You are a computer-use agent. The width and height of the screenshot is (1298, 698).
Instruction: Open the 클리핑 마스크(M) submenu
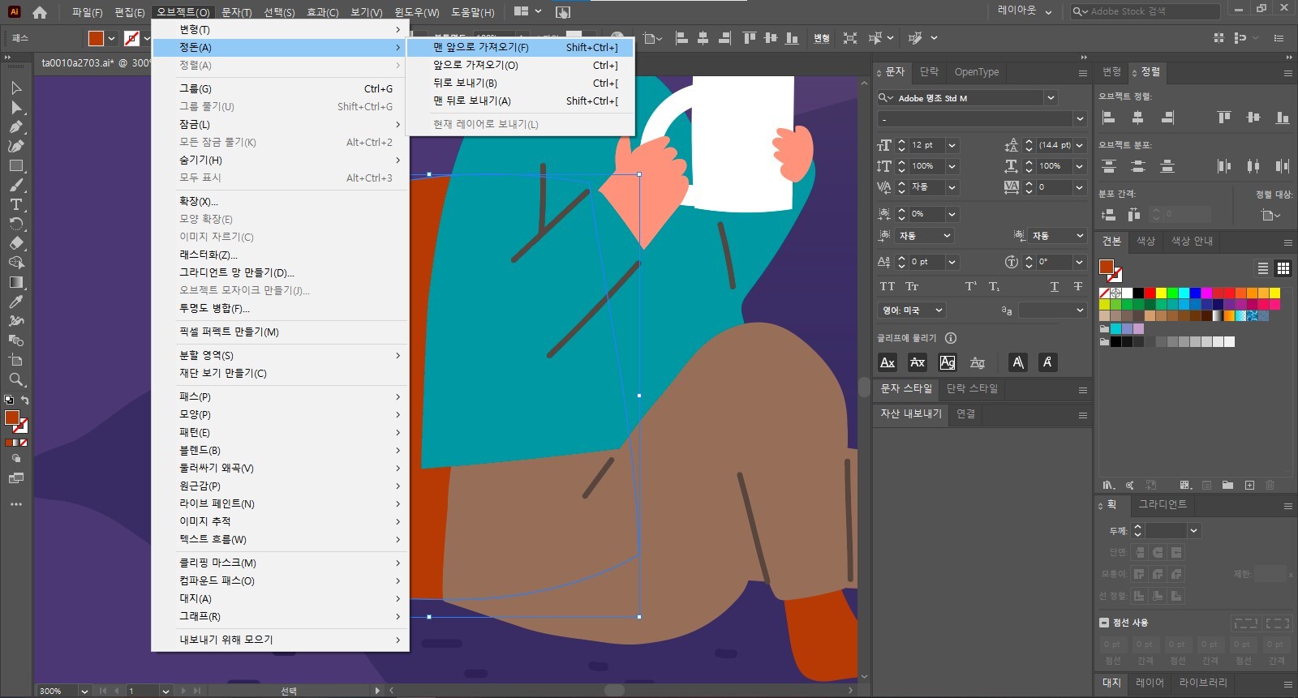(217, 563)
